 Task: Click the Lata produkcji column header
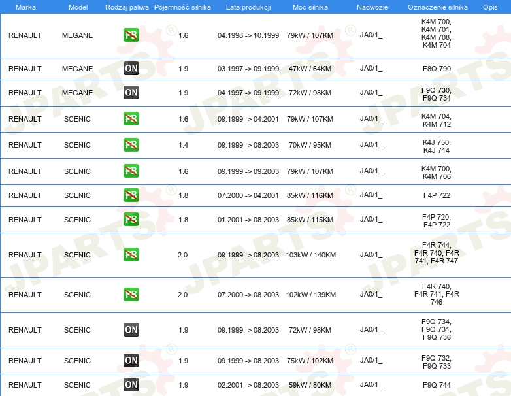(x=248, y=7)
